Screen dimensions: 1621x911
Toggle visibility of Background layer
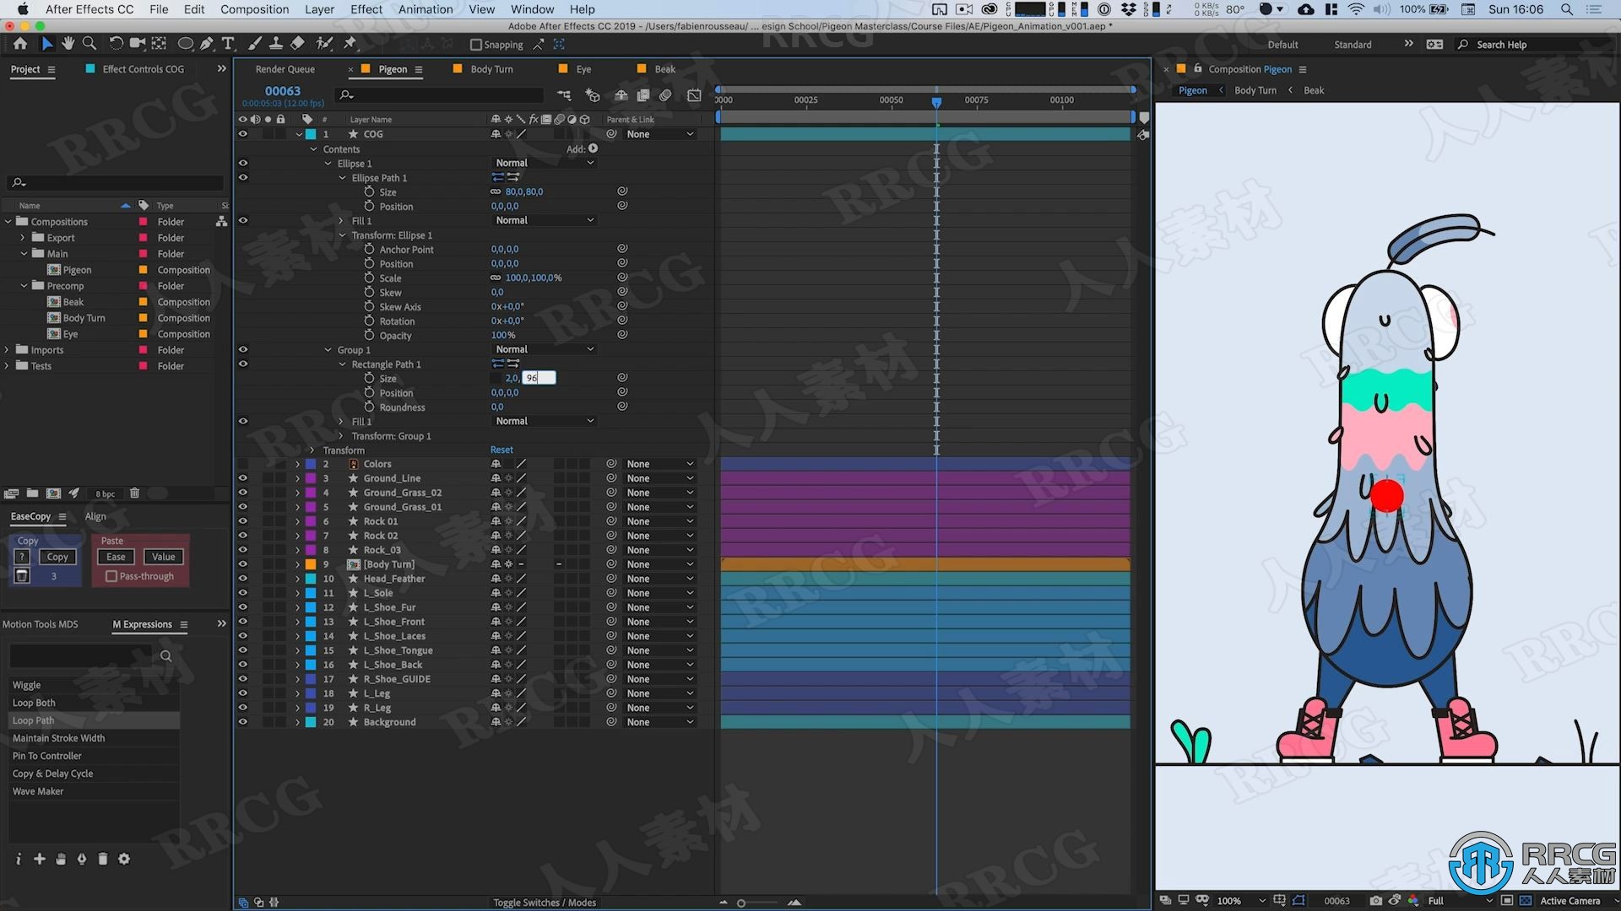pos(242,722)
